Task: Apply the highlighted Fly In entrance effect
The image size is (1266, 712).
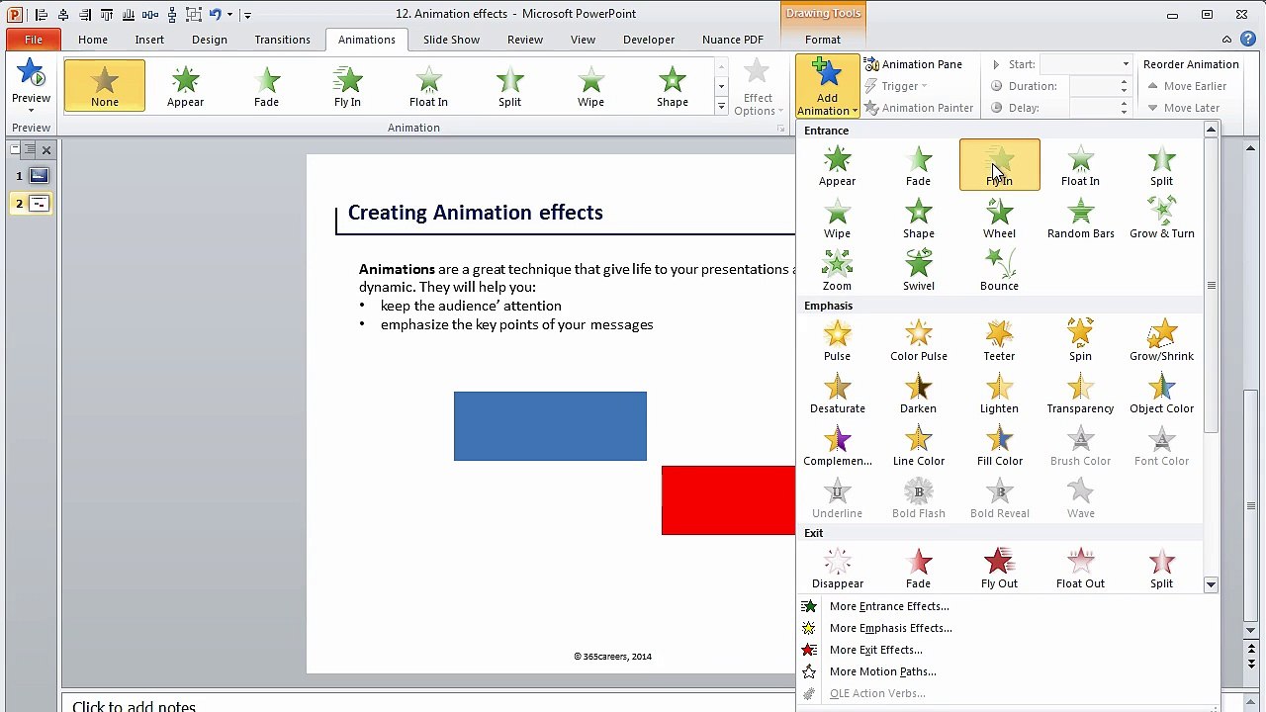Action: pyautogui.click(x=999, y=165)
